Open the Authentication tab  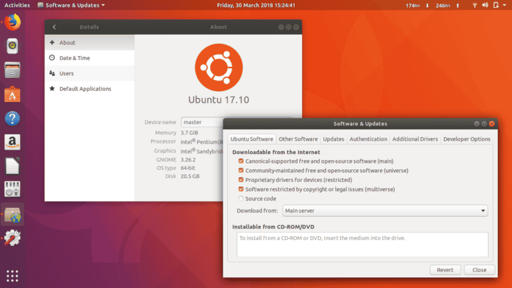[368, 139]
